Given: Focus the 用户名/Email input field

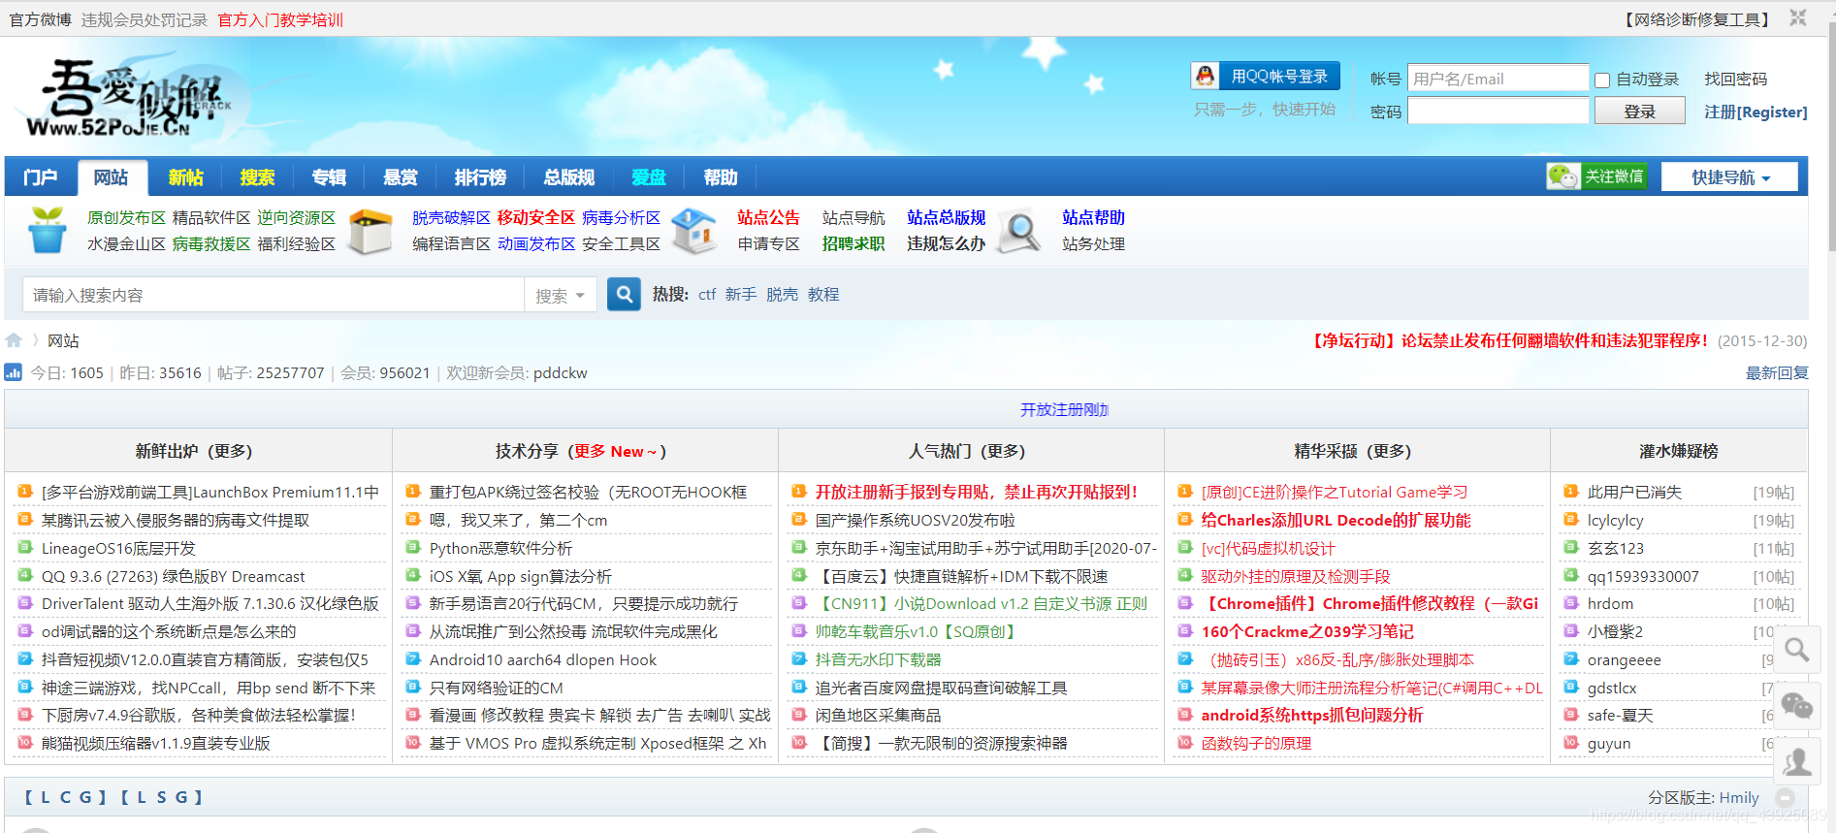Looking at the screenshot, I should pos(1498,79).
